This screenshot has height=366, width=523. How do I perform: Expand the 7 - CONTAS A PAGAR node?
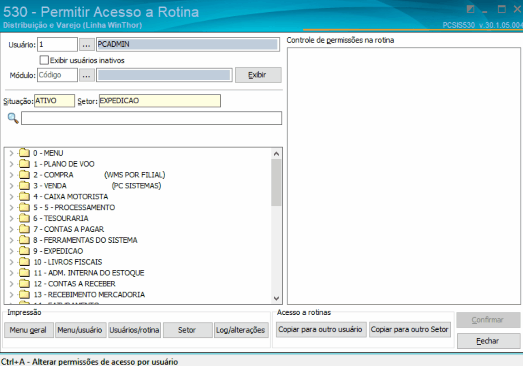pos(11,229)
